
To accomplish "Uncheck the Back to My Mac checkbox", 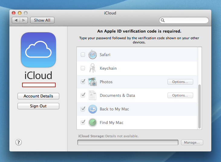I will [x=83, y=109].
